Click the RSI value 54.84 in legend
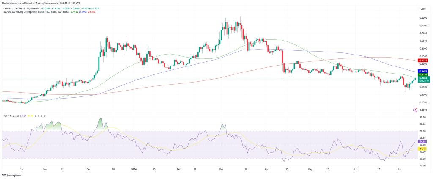Viewport: 433px width, 179px height. point(23,116)
